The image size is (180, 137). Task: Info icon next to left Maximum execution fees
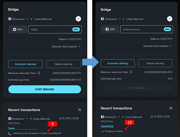[39, 73]
